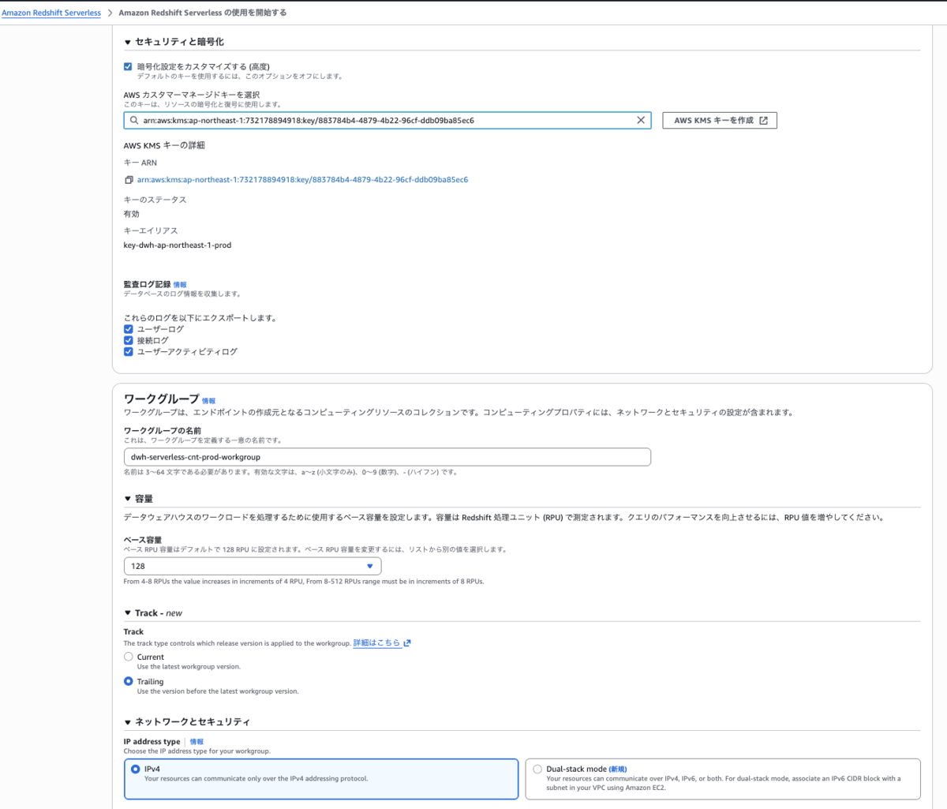Click the KMS key search field

coord(387,120)
